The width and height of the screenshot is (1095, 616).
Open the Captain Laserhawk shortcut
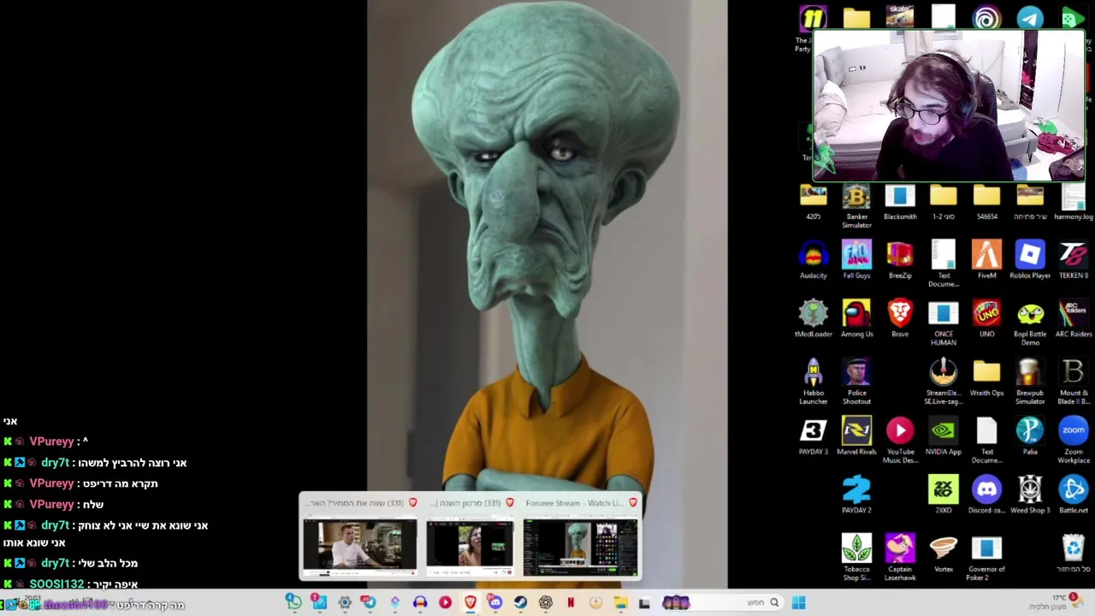click(x=900, y=558)
